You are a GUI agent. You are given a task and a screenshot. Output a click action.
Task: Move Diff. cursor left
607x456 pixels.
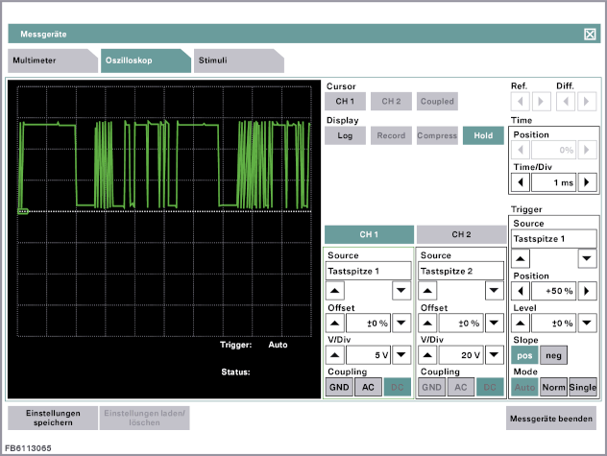click(566, 102)
